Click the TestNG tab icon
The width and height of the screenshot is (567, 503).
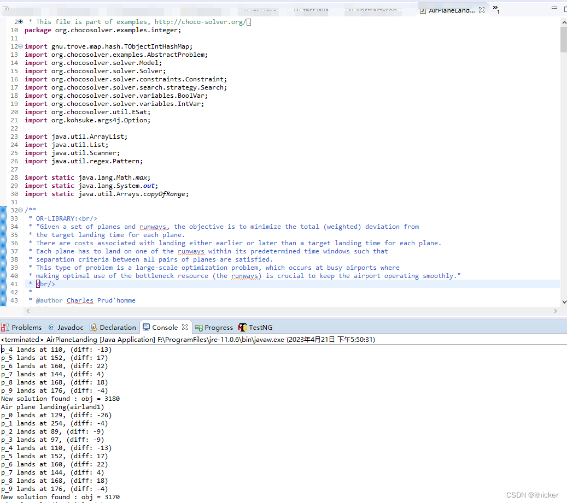[242, 327]
